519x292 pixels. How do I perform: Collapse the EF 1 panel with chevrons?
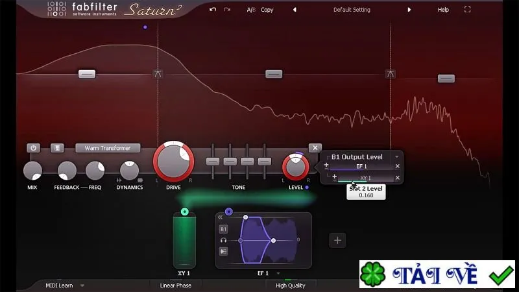220,217
